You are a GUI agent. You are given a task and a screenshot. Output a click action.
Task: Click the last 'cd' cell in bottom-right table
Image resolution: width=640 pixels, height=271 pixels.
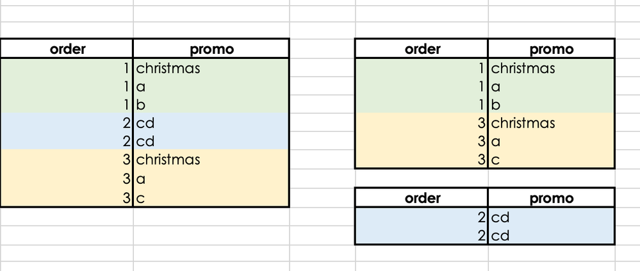[551, 236]
